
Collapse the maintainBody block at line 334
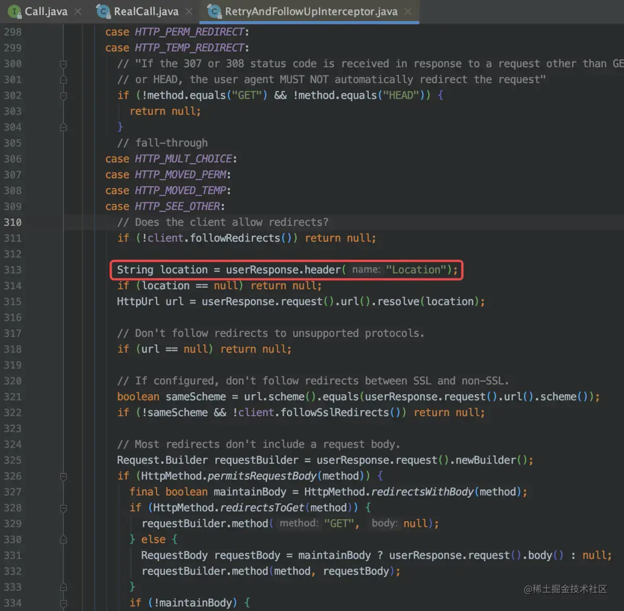coord(63,603)
